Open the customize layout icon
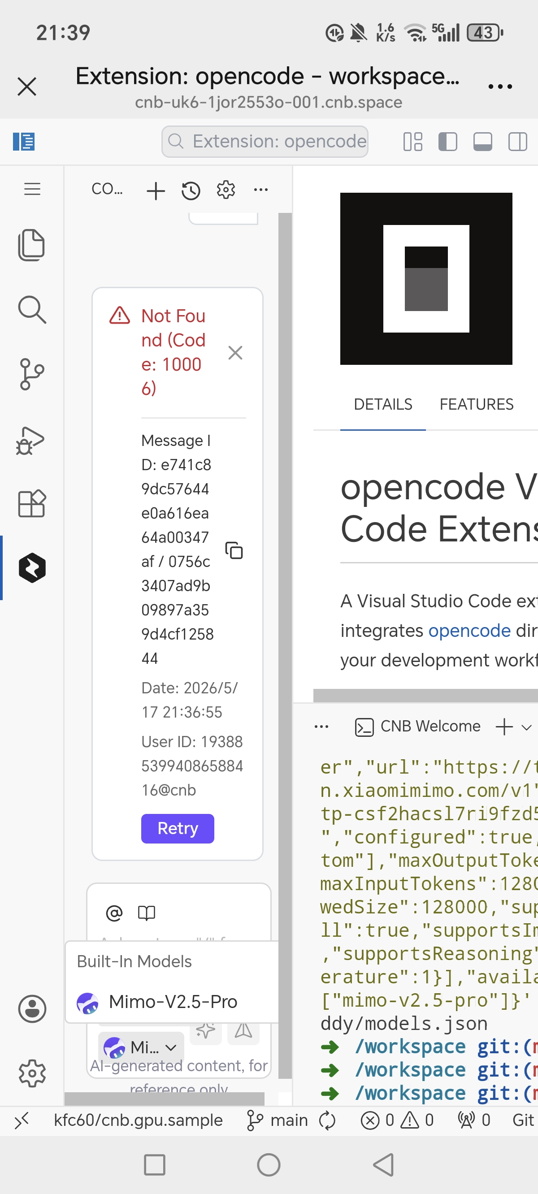The height and width of the screenshot is (1194, 538). (413, 141)
